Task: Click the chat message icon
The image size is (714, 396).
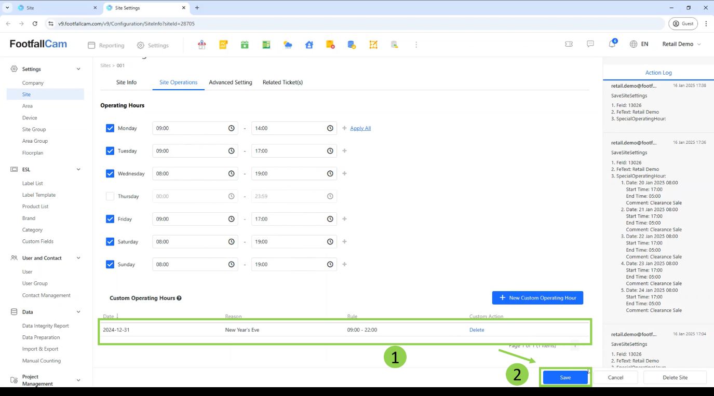Action: coord(590,44)
